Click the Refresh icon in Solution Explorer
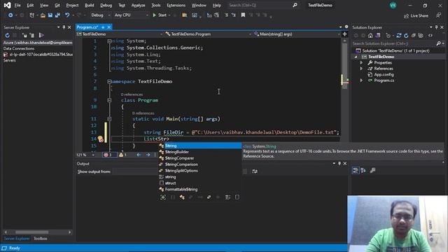 (406, 36)
